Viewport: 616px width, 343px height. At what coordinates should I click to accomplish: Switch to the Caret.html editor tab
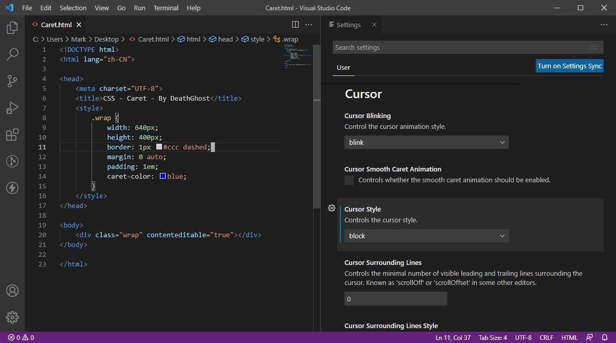(56, 25)
